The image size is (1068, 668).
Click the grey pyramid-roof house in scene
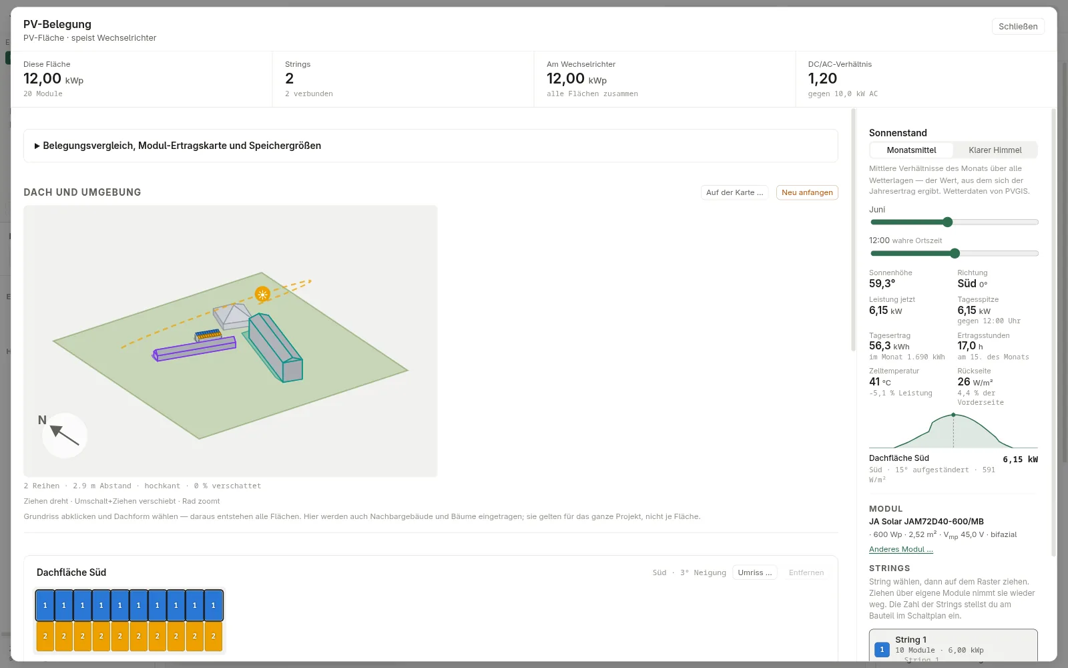[232, 315]
